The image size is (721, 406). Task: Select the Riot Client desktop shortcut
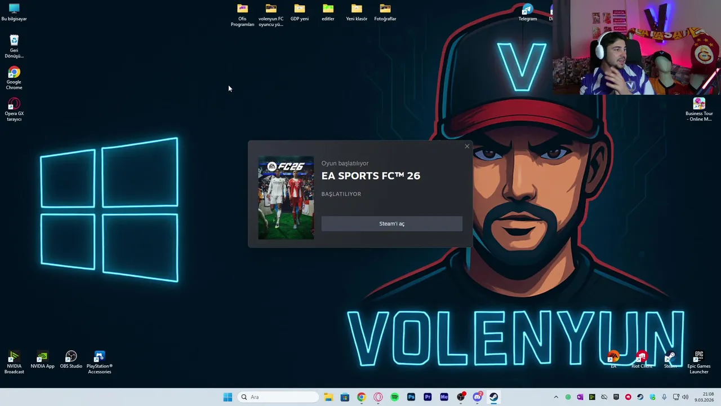[x=642, y=360]
